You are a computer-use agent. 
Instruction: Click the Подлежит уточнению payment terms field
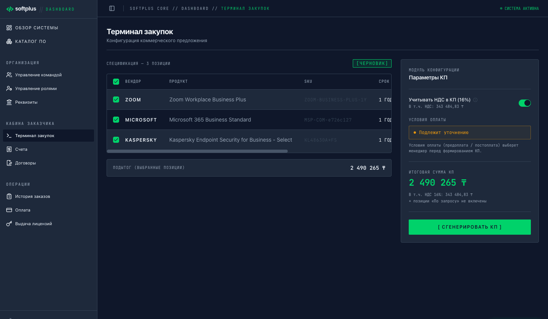(470, 133)
